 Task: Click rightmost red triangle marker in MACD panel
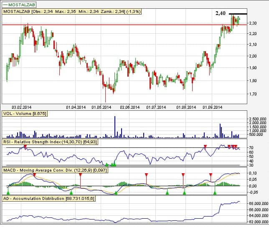[211, 175]
